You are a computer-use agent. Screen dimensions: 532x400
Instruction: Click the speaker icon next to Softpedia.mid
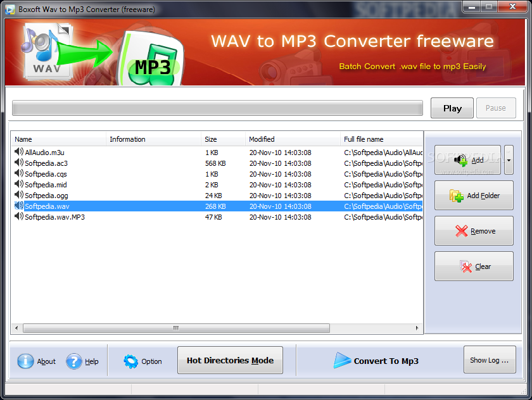click(x=18, y=184)
